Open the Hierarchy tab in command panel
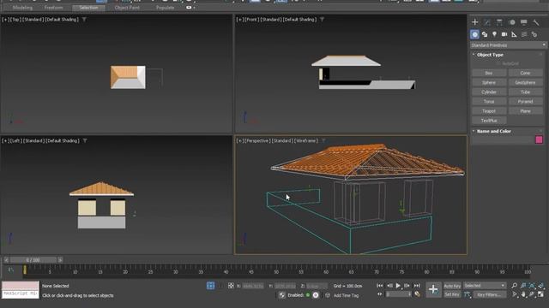This screenshot has width=549, height=308. click(499, 22)
